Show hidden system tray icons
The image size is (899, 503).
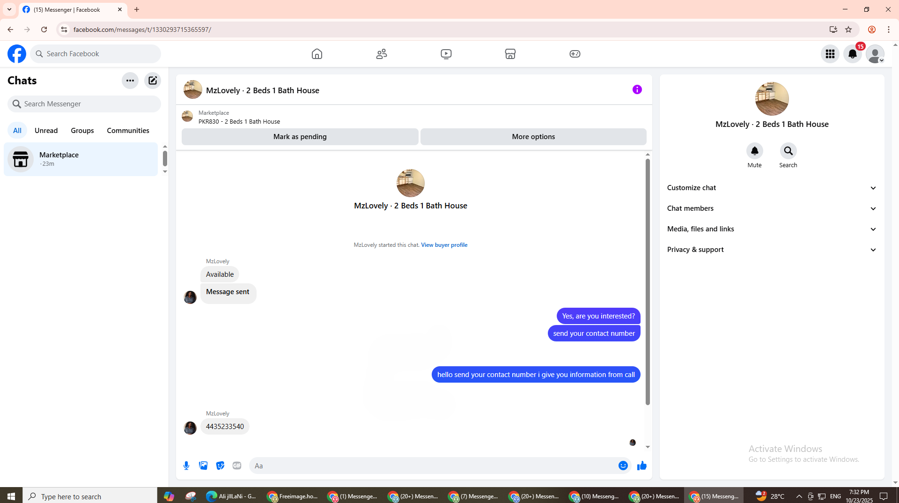[x=799, y=496]
